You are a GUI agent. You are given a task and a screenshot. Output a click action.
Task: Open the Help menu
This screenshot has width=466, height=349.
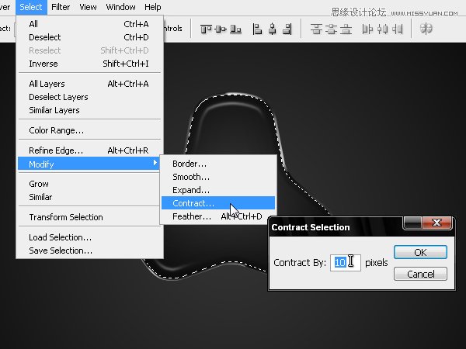(x=153, y=7)
